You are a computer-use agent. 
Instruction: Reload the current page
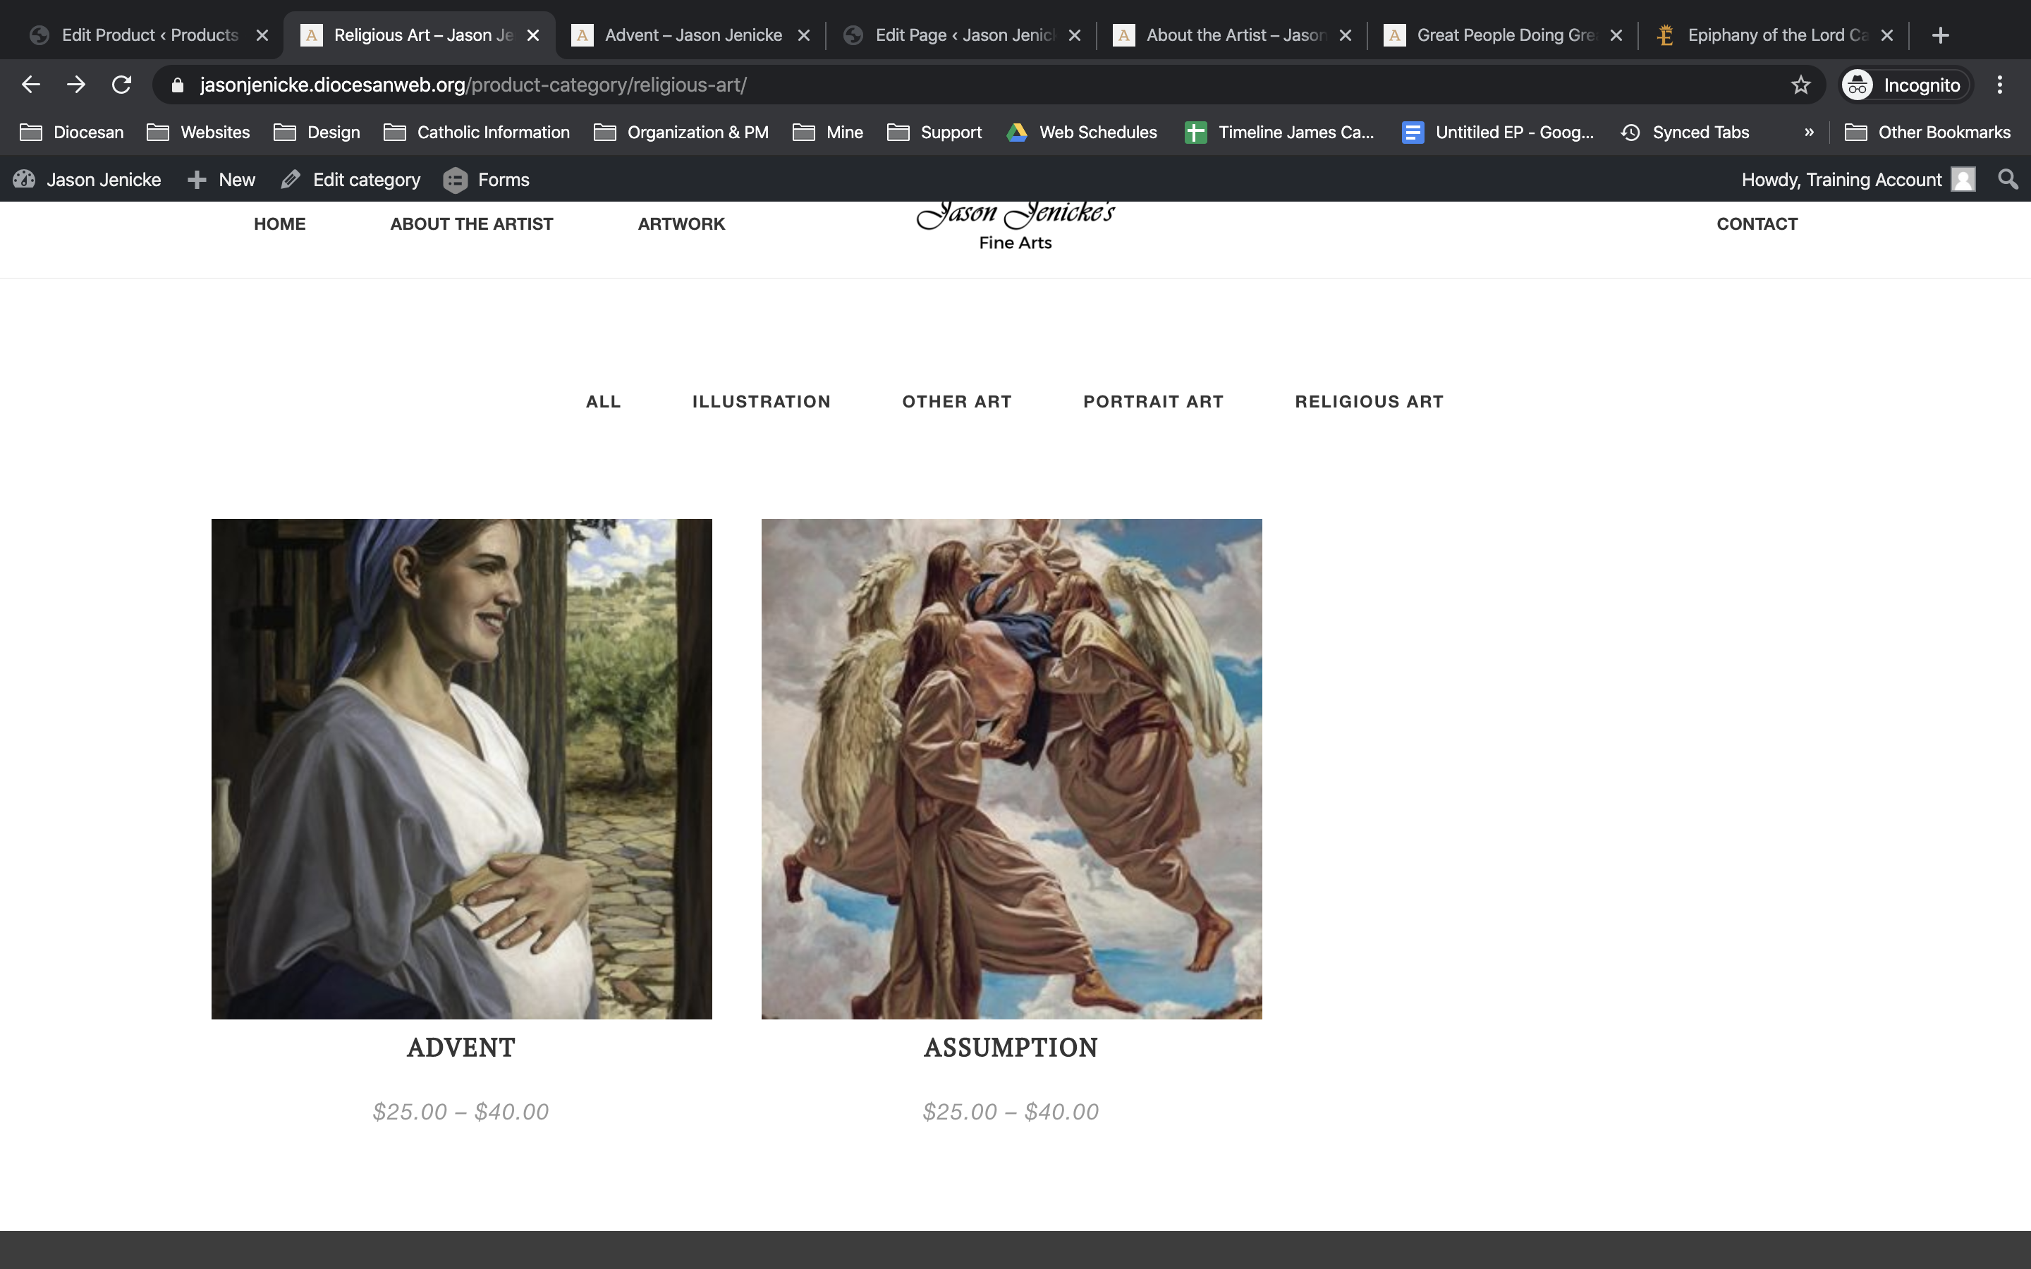click(122, 85)
